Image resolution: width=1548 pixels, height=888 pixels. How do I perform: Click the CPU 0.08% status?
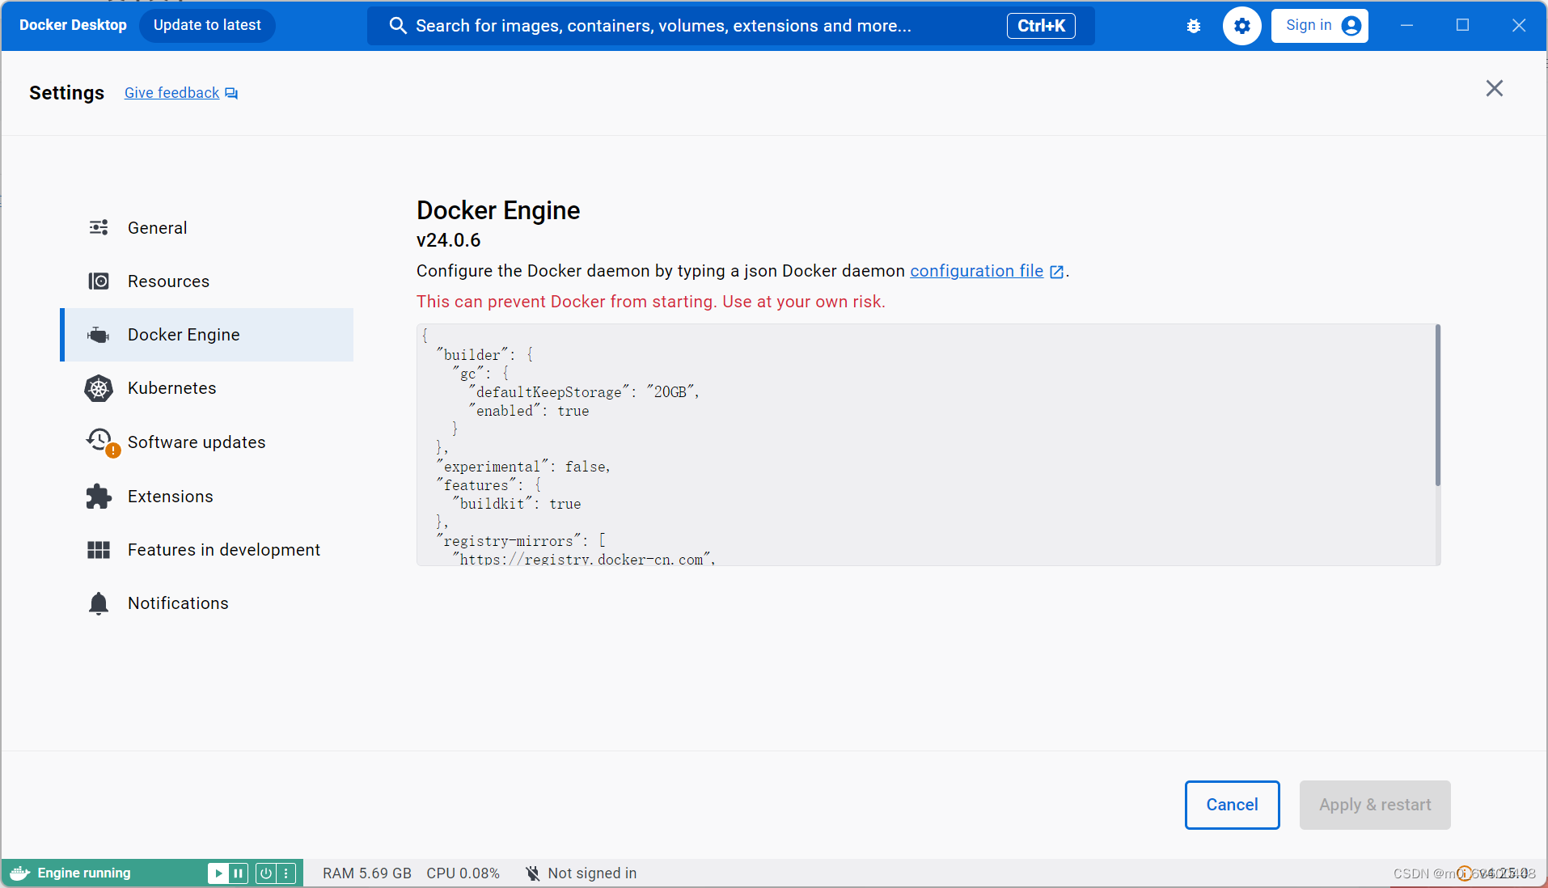pyautogui.click(x=463, y=873)
